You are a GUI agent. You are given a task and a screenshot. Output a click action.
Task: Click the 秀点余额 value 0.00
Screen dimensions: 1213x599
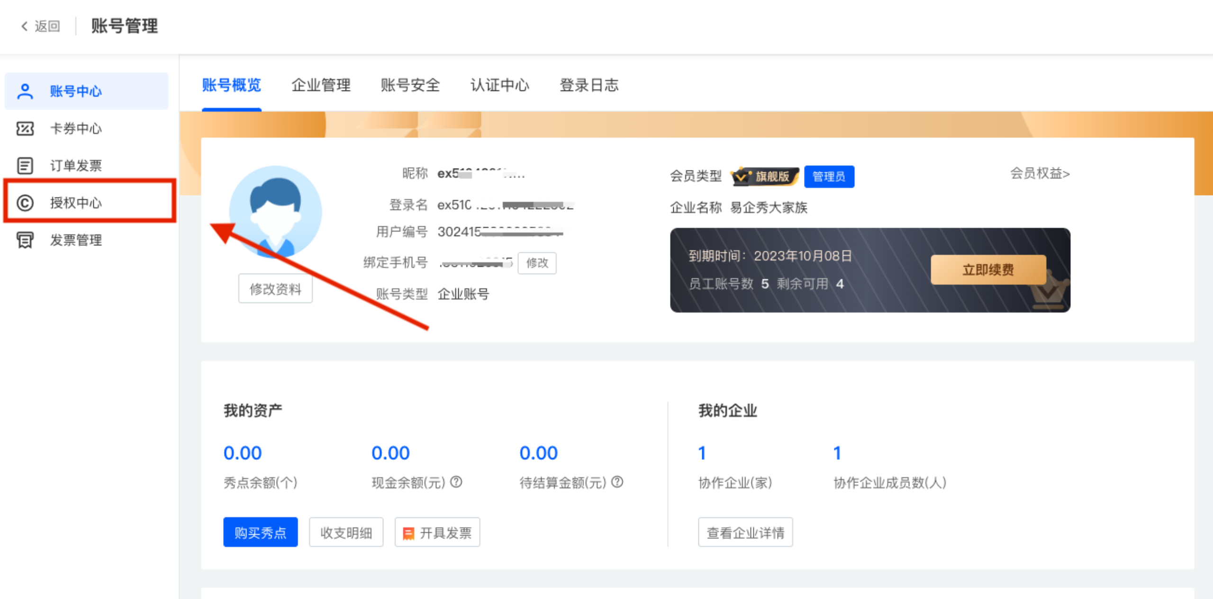243,453
